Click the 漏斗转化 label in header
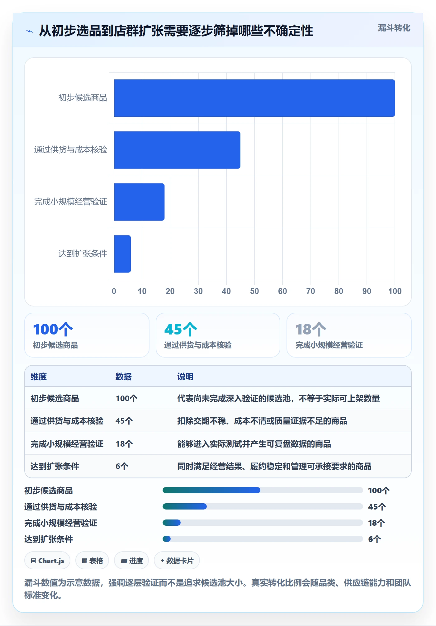 click(394, 28)
